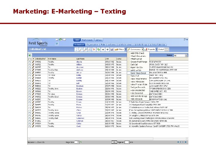The width and height of the screenshot is (216, 162).
Task: Click the globe icon between navigation arrows
Action: click(61, 40)
